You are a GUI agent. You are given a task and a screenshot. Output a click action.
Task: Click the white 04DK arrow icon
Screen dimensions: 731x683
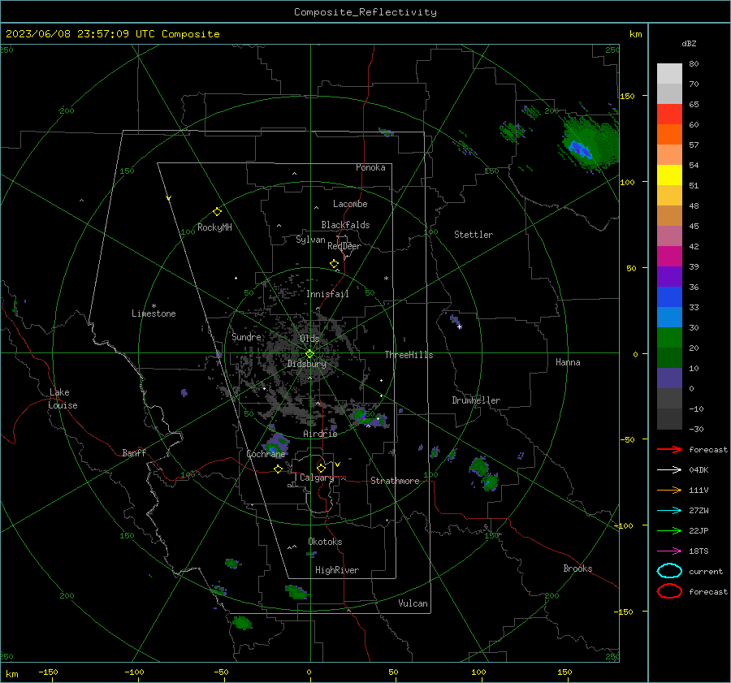(x=669, y=469)
